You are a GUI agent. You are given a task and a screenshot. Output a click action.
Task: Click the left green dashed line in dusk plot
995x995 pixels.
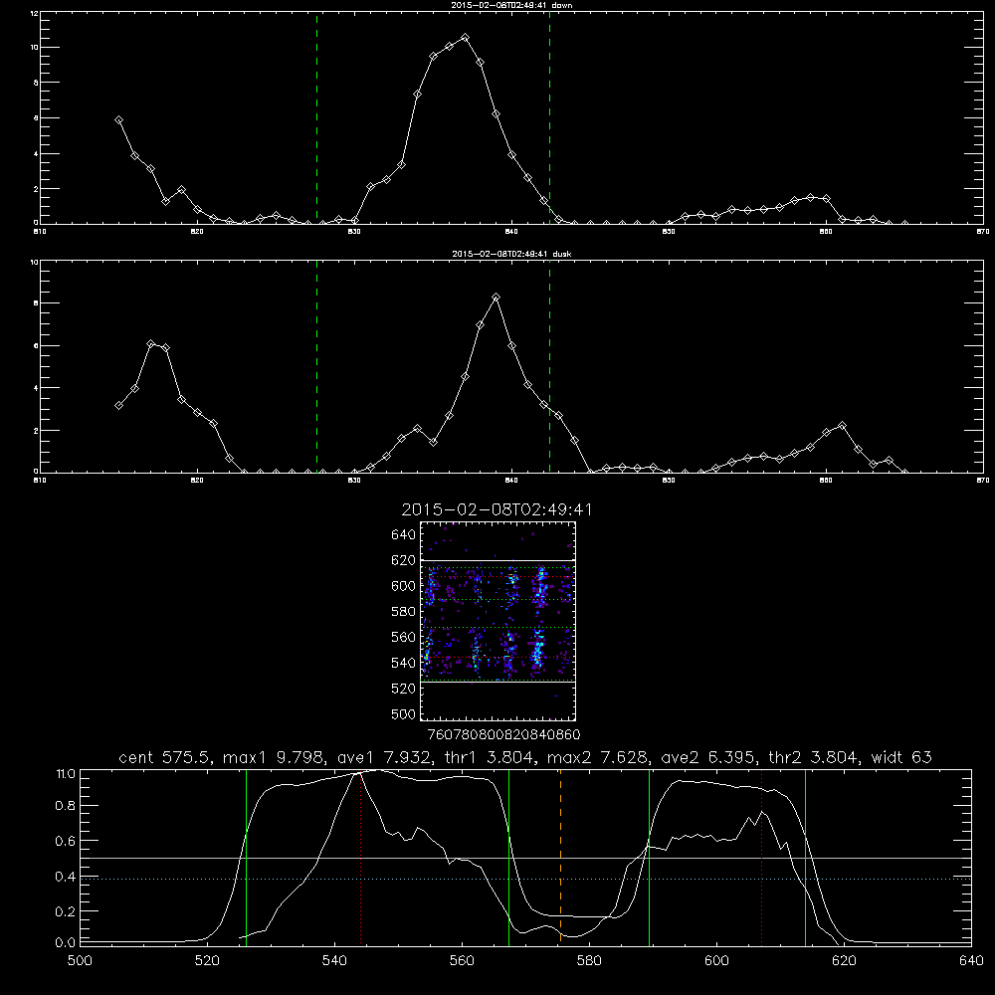[316, 366]
